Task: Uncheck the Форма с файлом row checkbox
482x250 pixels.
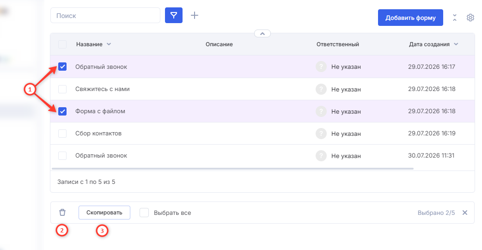Action: coord(62,111)
